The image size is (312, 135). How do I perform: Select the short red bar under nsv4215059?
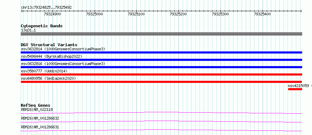pos(295,89)
